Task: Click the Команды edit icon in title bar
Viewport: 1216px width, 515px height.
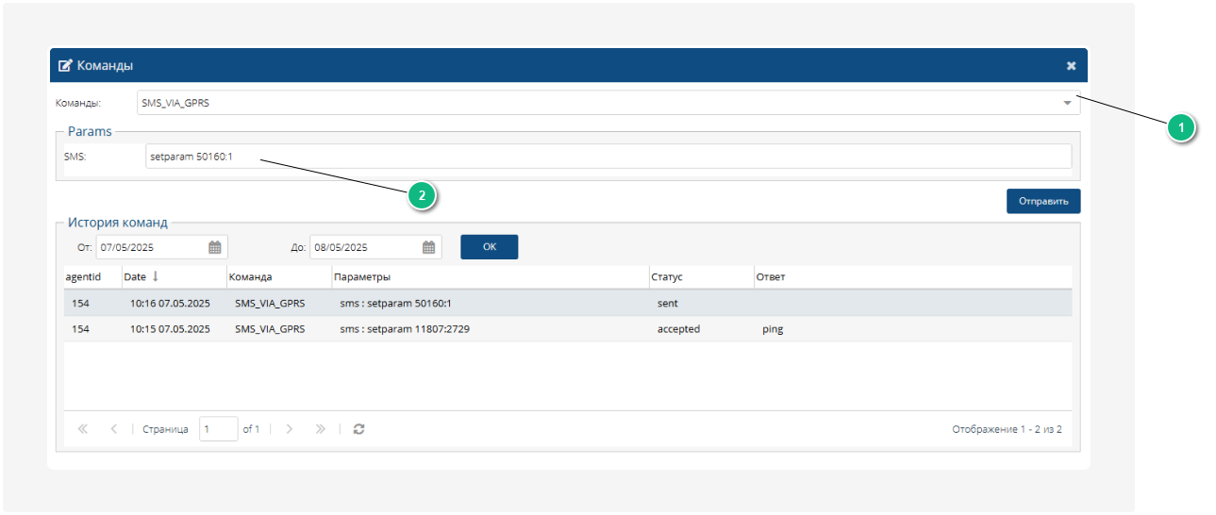Action: pos(65,66)
